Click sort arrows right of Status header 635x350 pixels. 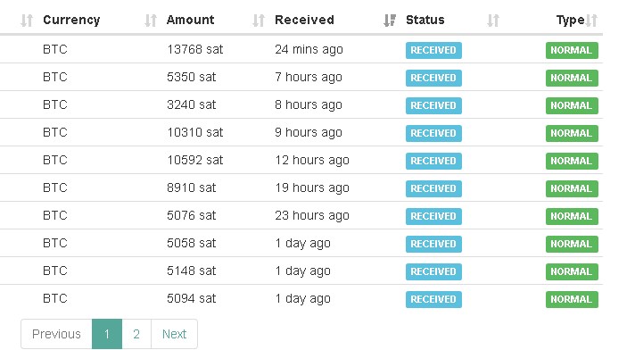(x=493, y=21)
